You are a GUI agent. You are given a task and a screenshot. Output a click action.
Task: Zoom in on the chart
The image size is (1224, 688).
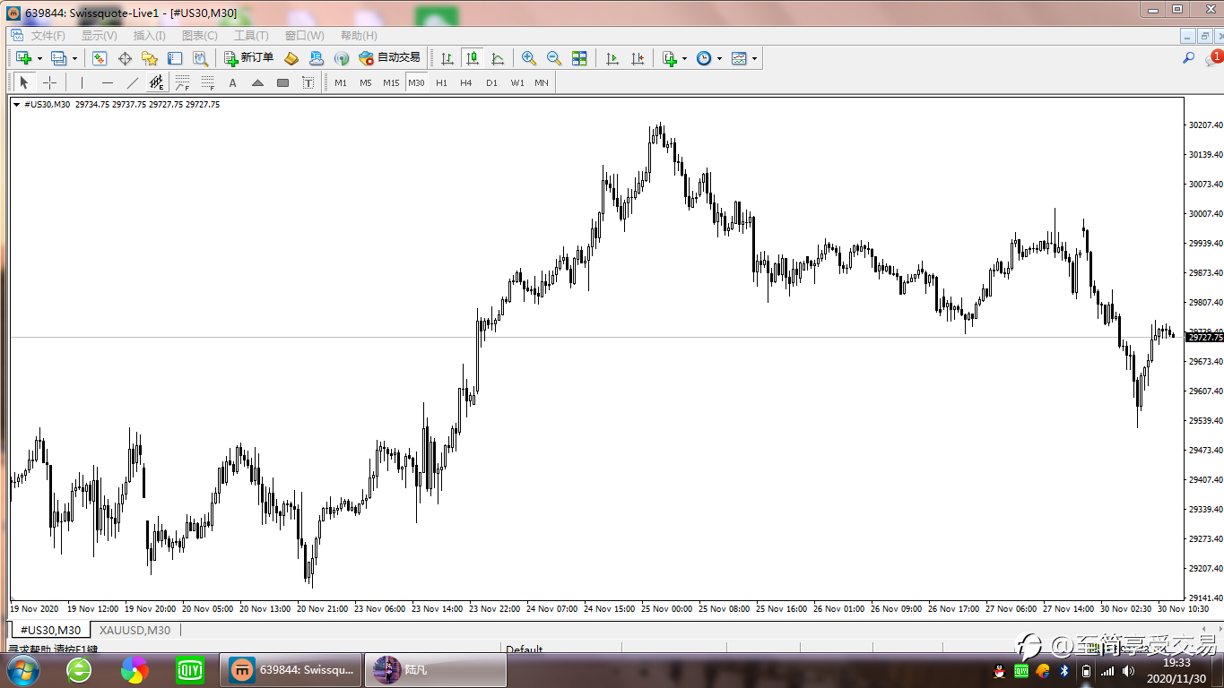pyautogui.click(x=529, y=58)
